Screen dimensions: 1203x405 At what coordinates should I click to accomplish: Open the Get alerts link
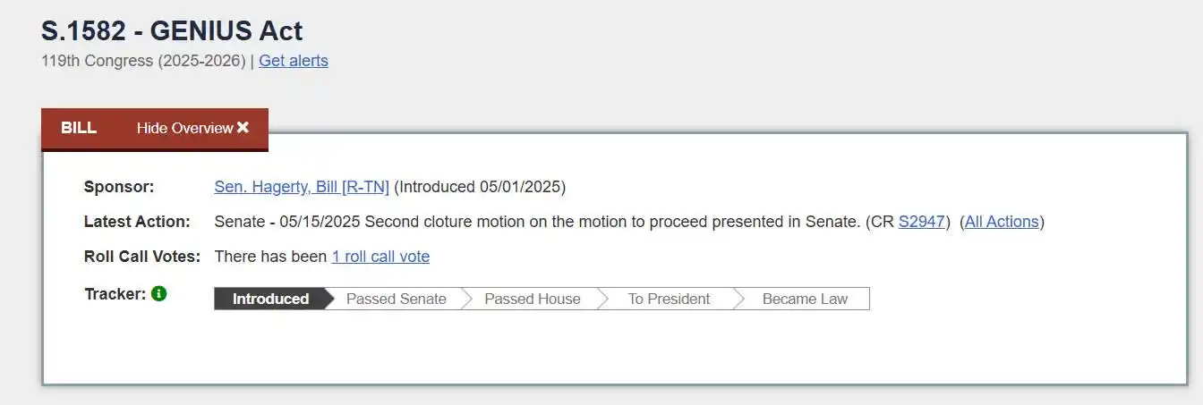(294, 61)
